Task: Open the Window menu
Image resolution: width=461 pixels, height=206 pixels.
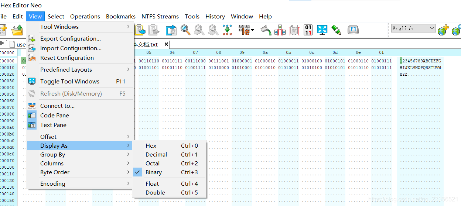Action: 242,16
